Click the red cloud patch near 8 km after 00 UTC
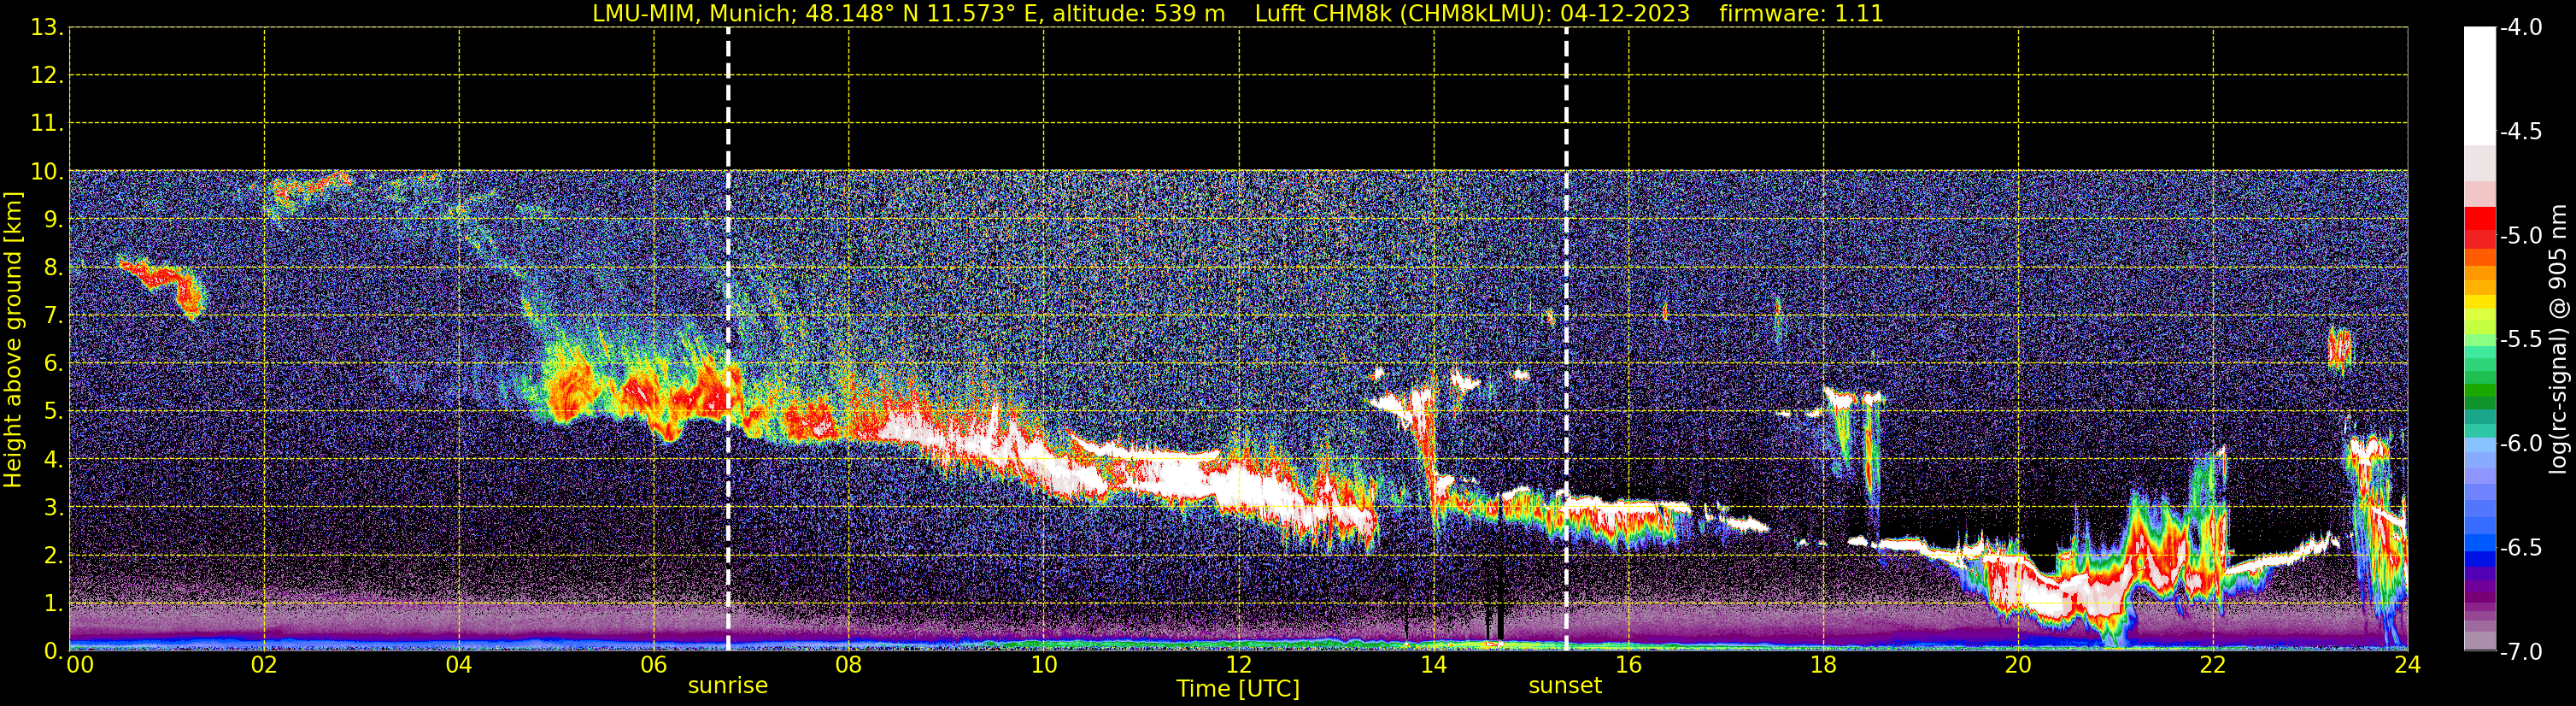This screenshot has width=2576, height=706. point(163,286)
